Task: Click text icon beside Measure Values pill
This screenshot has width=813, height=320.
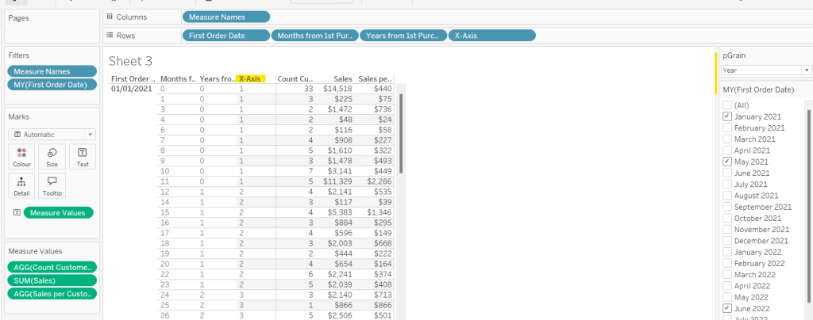Action: [17, 212]
